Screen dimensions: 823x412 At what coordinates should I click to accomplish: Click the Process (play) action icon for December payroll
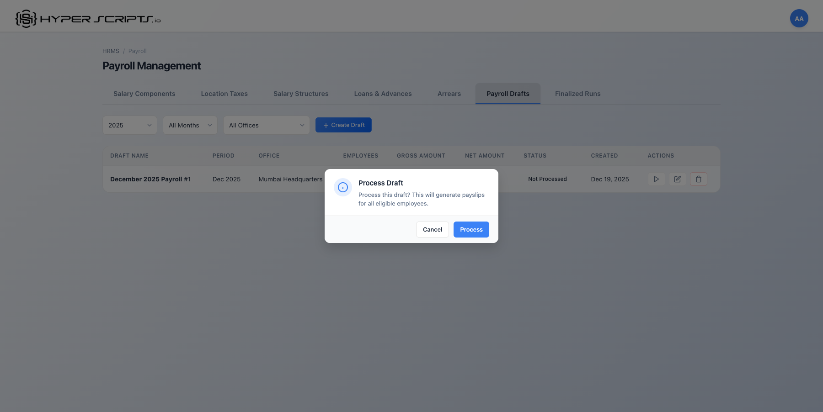[x=656, y=179]
